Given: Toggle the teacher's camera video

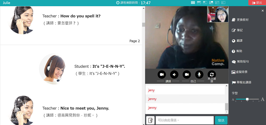Looking at the screenshot, I should pos(162,74).
